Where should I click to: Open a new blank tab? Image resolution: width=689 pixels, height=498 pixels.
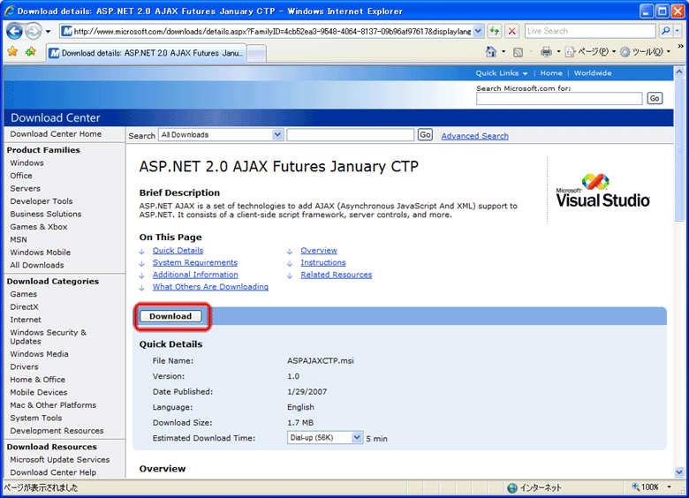[257, 54]
